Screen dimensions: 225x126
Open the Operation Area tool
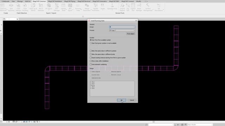[x=112, y=7]
